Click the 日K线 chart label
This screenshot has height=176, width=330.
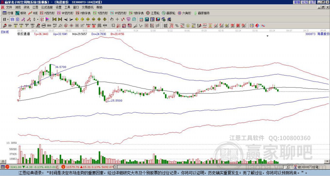point(5,32)
